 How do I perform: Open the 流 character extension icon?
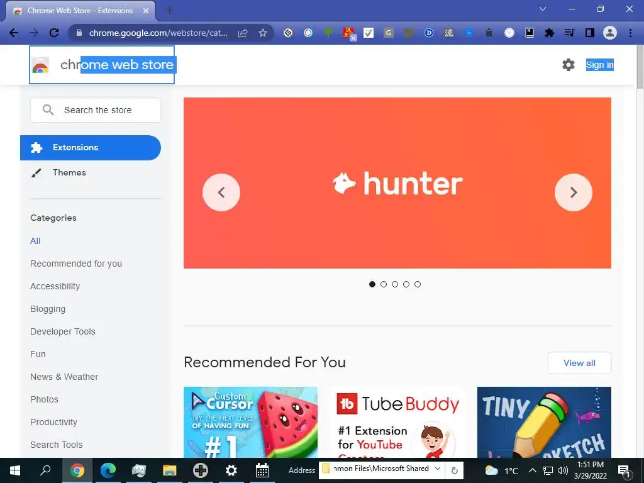click(449, 33)
